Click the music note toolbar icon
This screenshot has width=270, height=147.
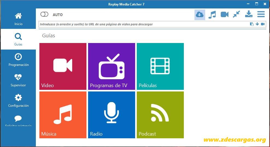point(212,14)
